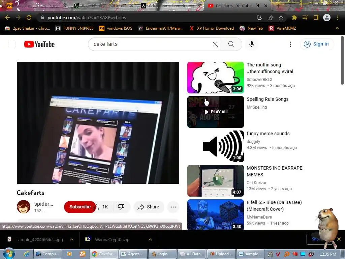This screenshot has height=259, width=345.
Task: Open the media controls icon in toolbar
Action: (x=305, y=18)
